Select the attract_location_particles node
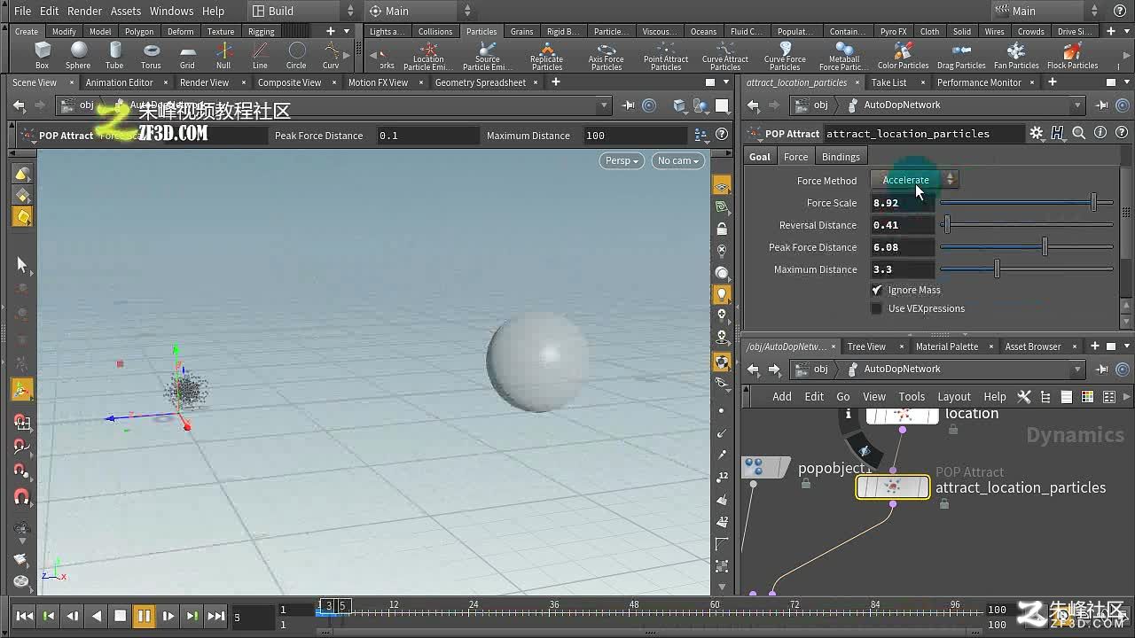This screenshot has height=638, width=1135. [893, 486]
